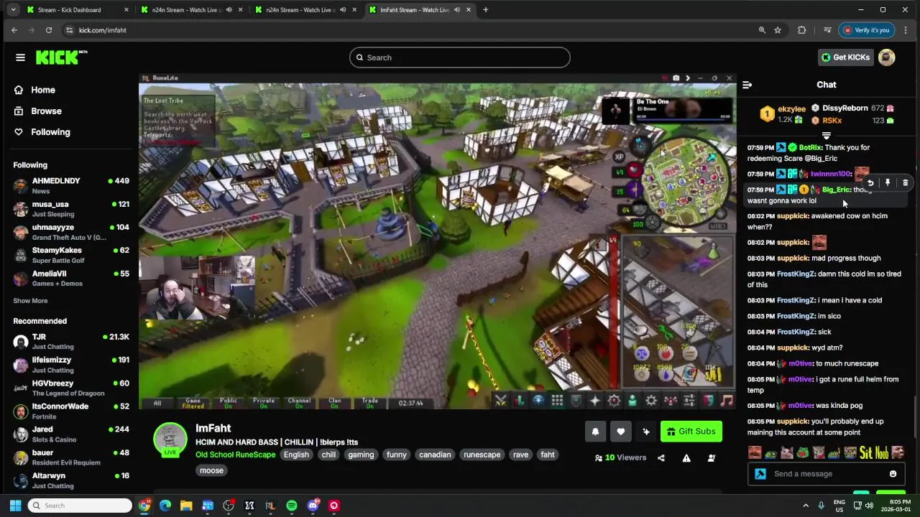The width and height of the screenshot is (920, 517).
Task: Open the Kick hamburger sidebar menu
Action: [20, 57]
